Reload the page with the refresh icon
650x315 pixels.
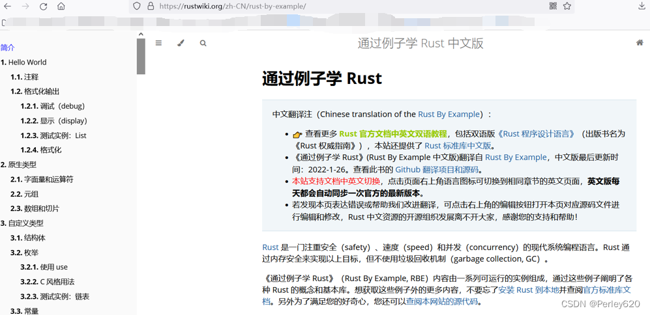(43, 7)
